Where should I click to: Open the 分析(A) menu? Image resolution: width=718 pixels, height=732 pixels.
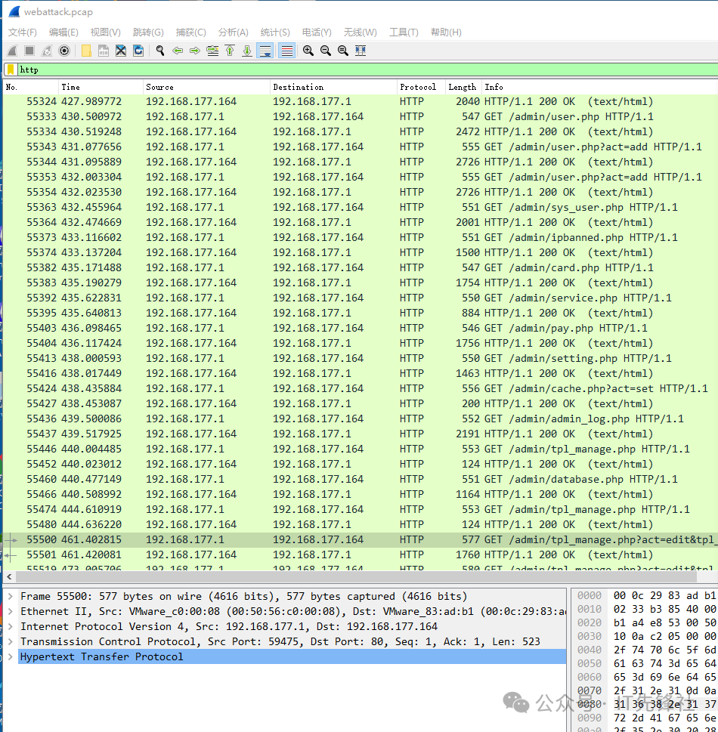tap(233, 32)
